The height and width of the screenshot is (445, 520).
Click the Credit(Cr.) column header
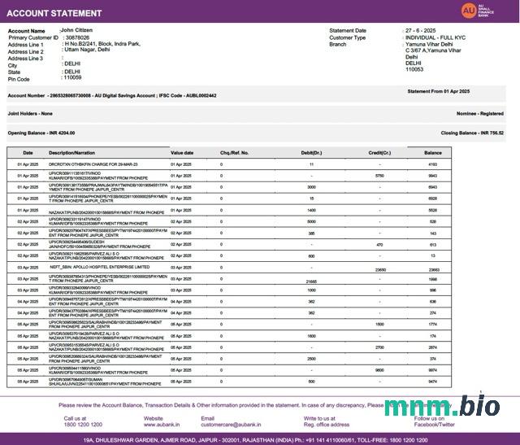click(x=379, y=152)
